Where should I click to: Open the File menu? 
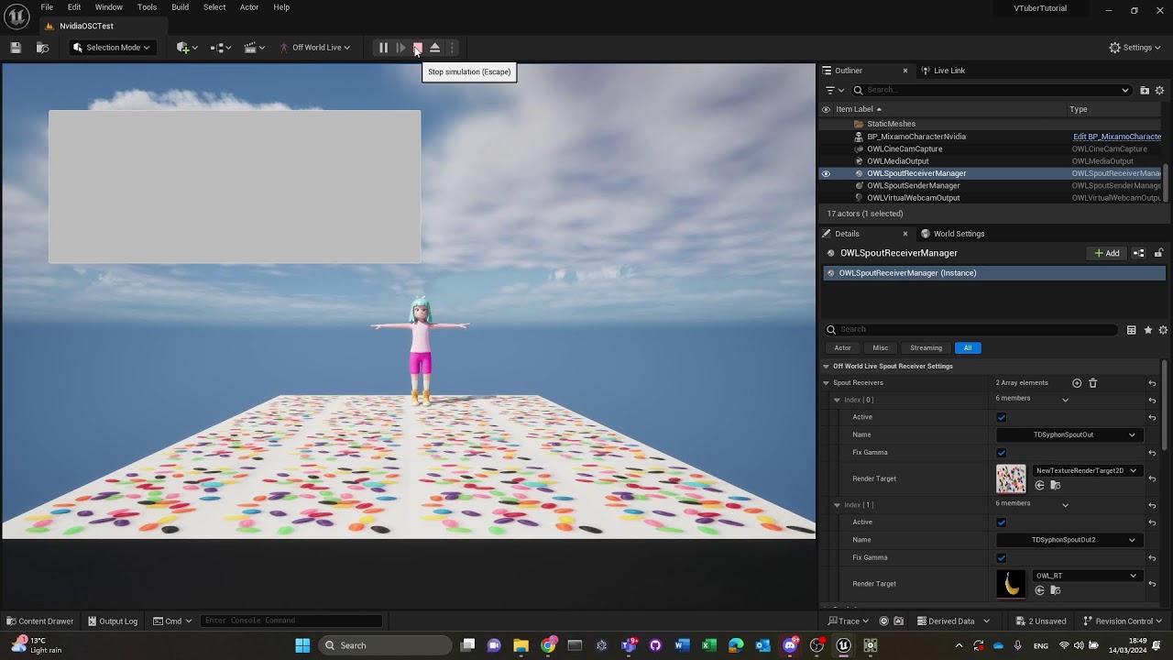[47, 7]
